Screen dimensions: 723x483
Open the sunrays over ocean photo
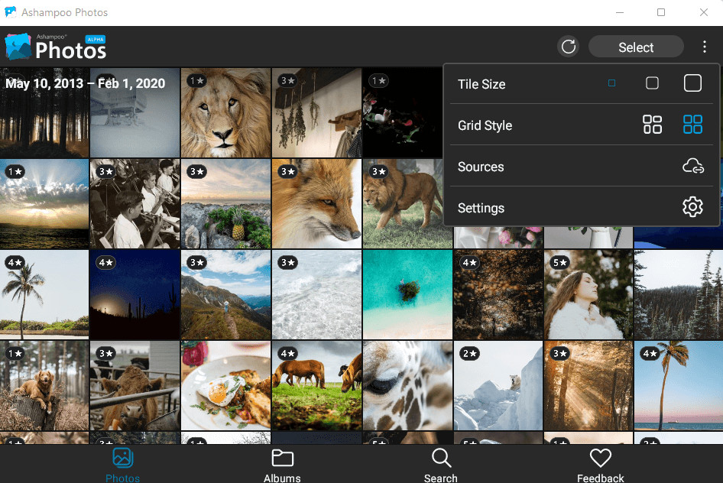44,204
